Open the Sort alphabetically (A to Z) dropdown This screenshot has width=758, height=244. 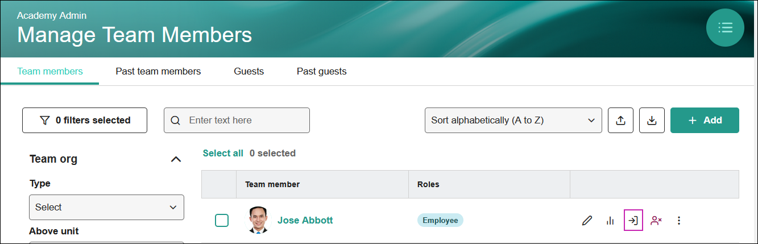(x=513, y=121)
